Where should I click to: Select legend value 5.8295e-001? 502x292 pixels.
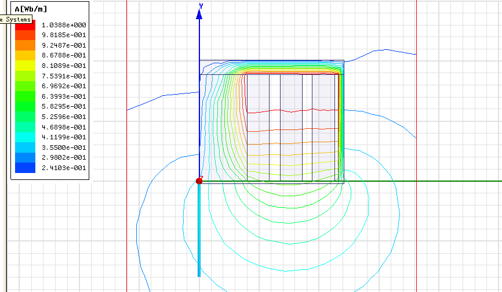(x=64, y=106)
